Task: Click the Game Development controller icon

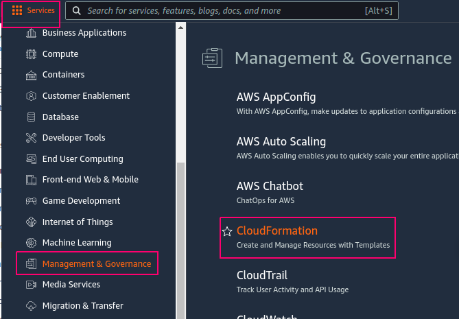Action: (x=31, y=201)
